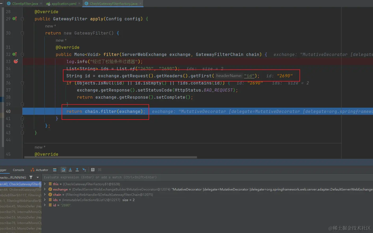Click the ClientIpFilter.java tab file icon
The image size is (373, 233).
(9, 3)
